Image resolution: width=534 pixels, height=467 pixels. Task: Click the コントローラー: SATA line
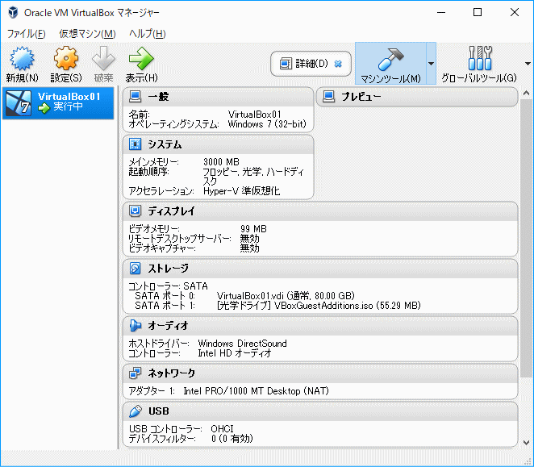point(169,286)
